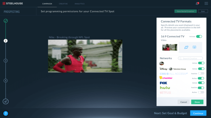
Task: Switch to the Campaign tab
Action: pos(47,4)
